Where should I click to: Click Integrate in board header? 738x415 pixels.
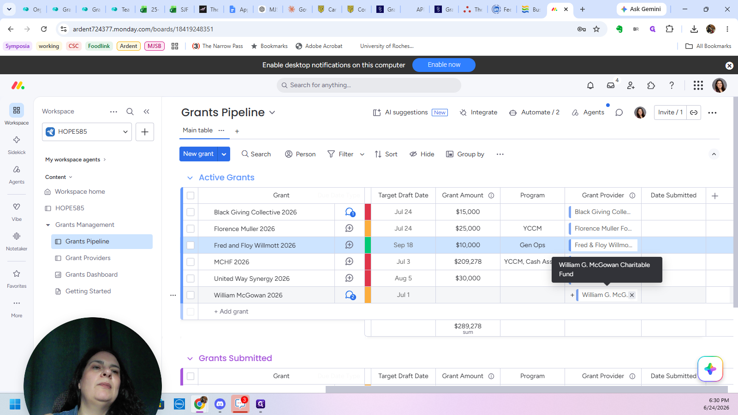[x=478, y=113]
